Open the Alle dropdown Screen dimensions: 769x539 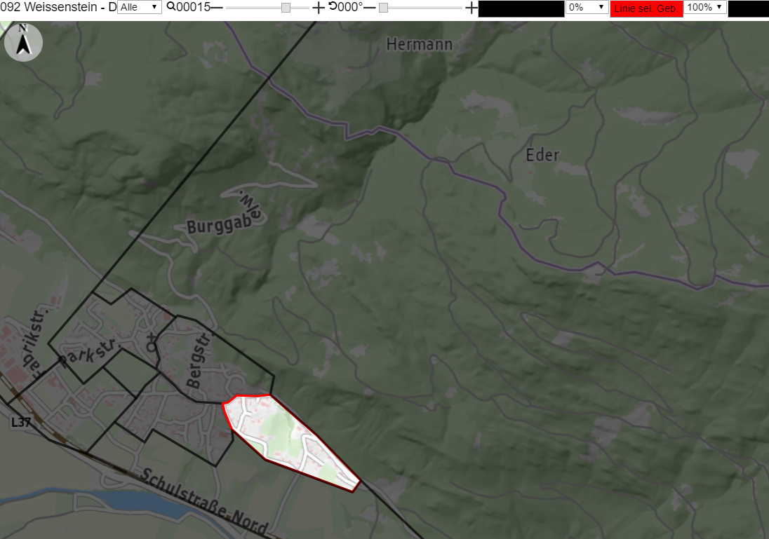tap(140, 7)
